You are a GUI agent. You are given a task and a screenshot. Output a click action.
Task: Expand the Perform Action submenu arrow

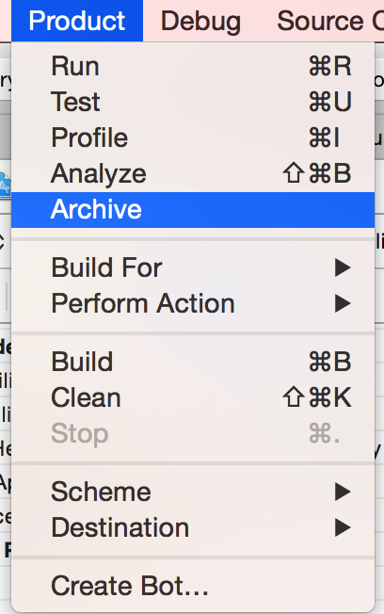[x=343, y=304]
